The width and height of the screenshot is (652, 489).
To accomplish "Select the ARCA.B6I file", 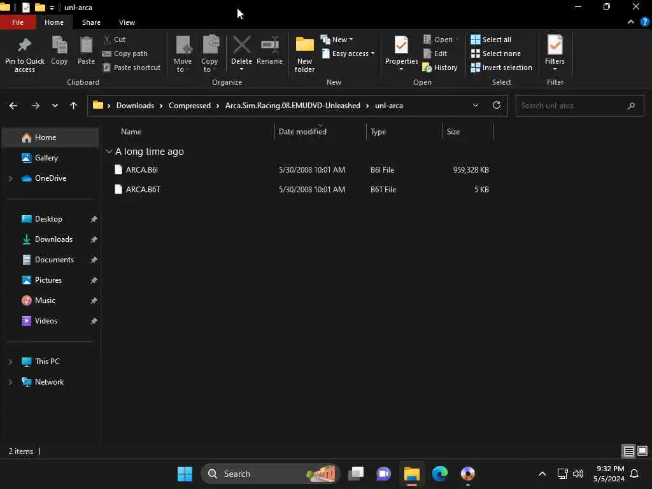I will [x=142, y=169].
